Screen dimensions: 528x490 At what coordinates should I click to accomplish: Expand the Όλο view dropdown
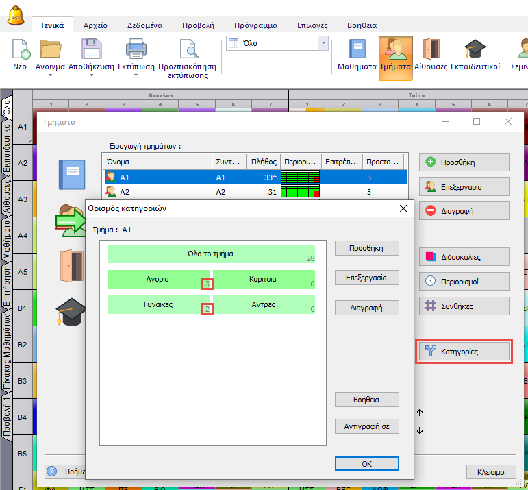point(323,43)
